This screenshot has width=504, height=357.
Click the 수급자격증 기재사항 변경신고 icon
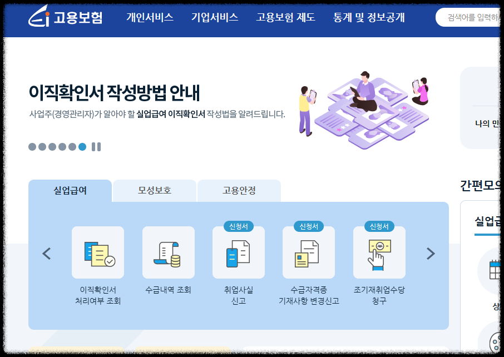[x=308, y=254]
